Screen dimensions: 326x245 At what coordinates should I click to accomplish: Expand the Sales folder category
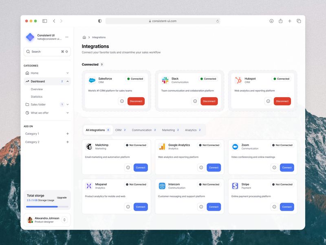point(68,105)
